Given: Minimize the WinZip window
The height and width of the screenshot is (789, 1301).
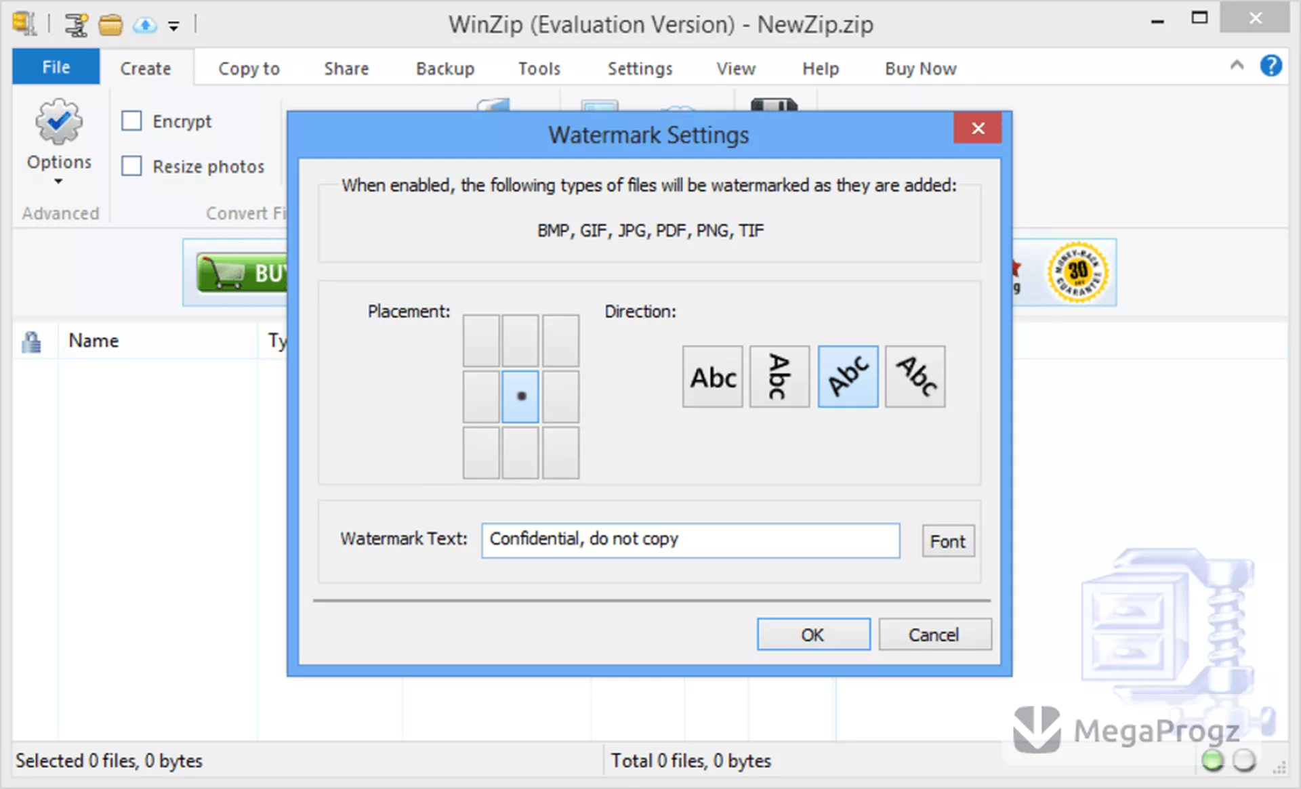Looking at the screenshot, I should click(1157, 20).
